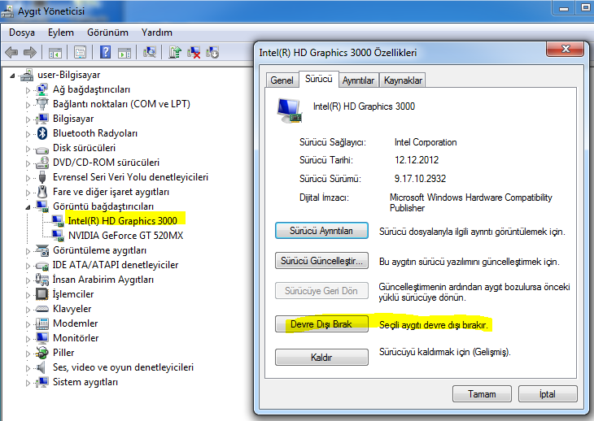Click the Fare ve diğer işaret aygıtları mouse icon
The width and height of the screenshot is (594, 421).
pos(42,192)
